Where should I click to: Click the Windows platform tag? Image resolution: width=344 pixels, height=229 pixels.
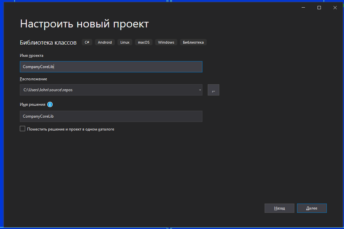pyautogui.click(x=166, y=42)
